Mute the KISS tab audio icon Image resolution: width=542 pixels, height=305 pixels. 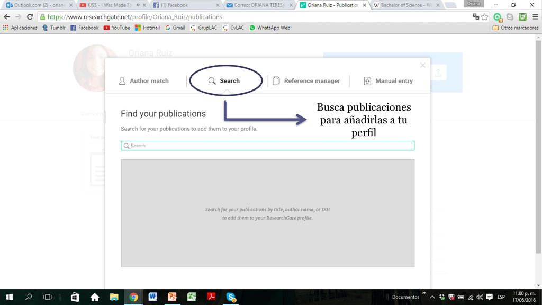pos(138,5)
